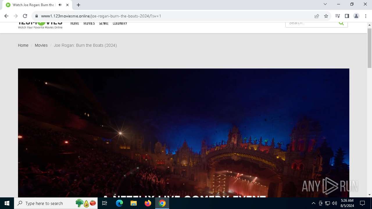Open Home breadcrumb link
The width and height of the screenshot is (372, 209).
point(23,45)
